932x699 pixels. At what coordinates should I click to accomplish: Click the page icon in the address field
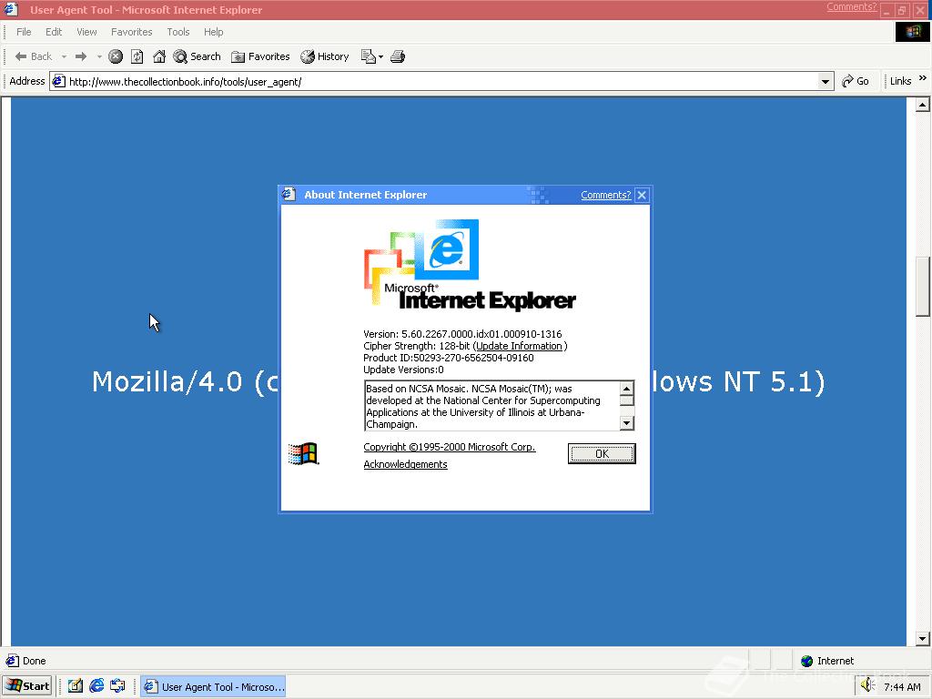(58, 81)
